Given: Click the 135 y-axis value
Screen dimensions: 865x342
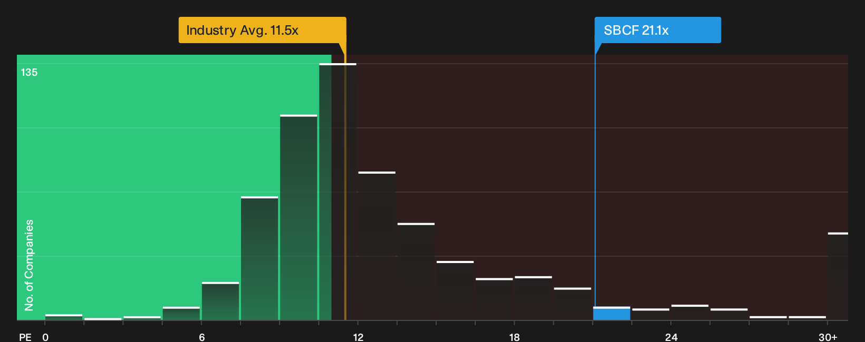Looking at the screenshot, I should (29, 73).
